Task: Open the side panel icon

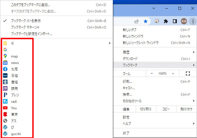Action: coord(175,21)
